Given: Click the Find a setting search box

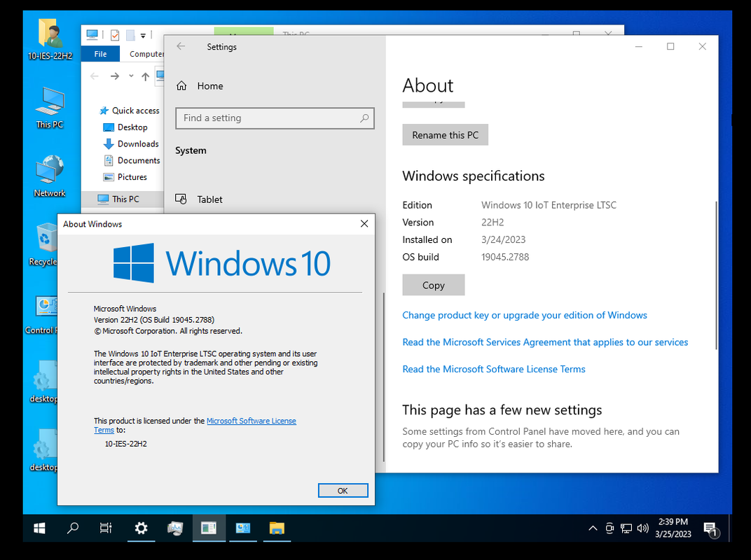Looking at the screenshot, I should coord(275,118).
